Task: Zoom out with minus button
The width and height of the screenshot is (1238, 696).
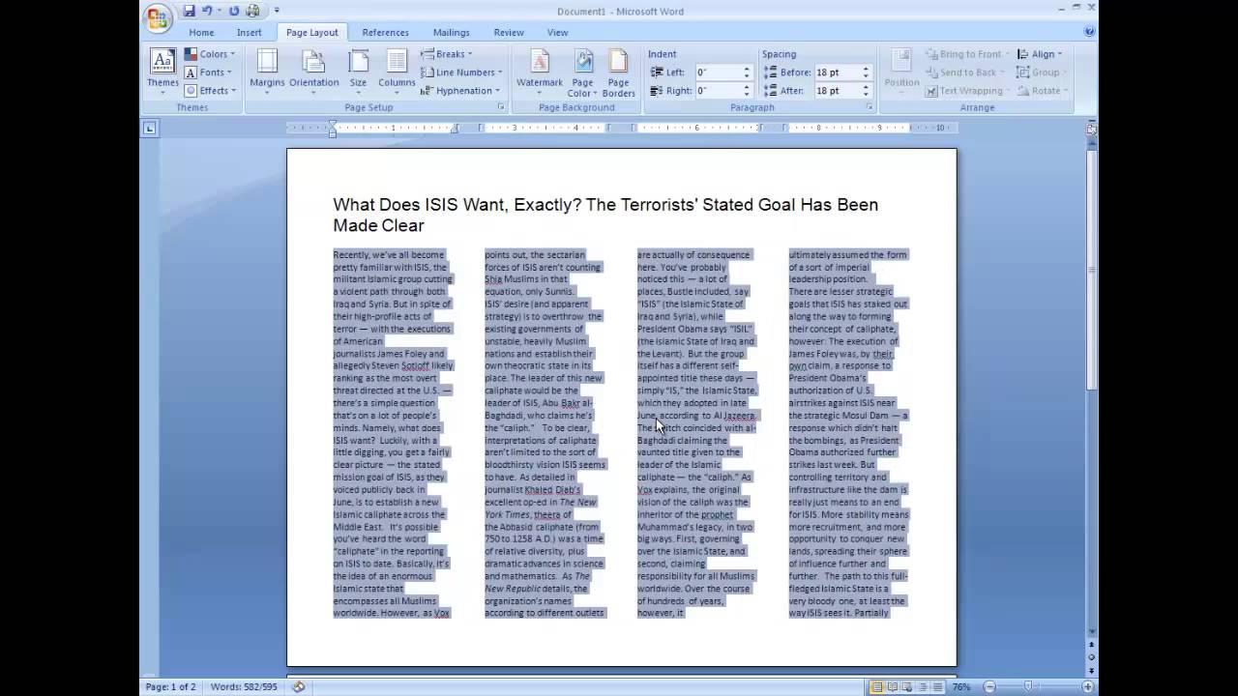Action: coord(988,687)
